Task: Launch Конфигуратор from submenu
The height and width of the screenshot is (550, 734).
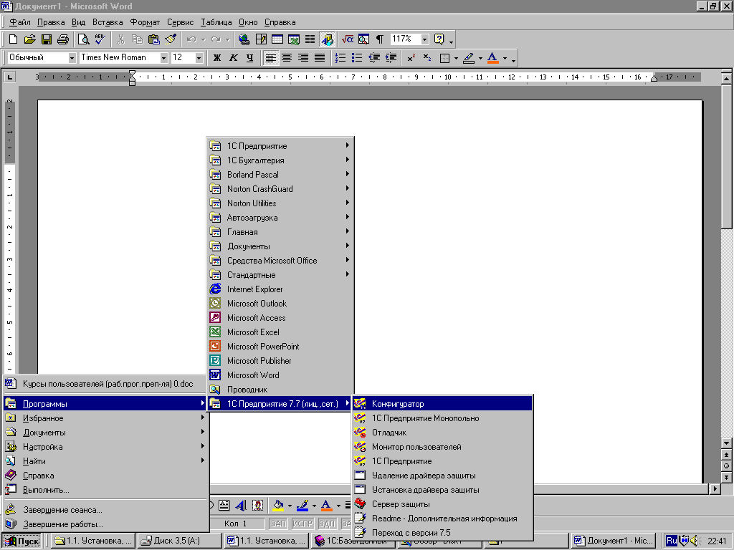Action: pos(442,404)
